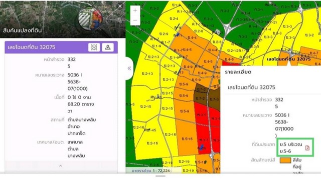Collapse the side panel with double-chevron
Screen dimensions: 321x180
[129, 68]
